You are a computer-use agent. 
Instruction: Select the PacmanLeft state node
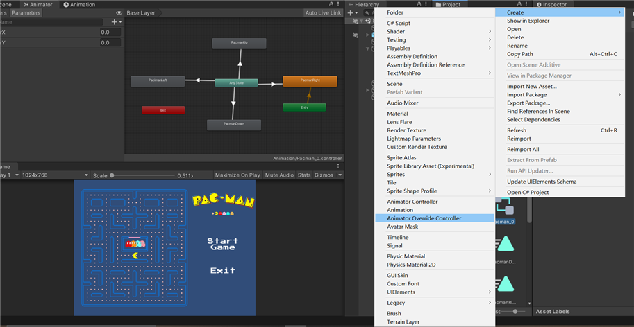click(158, 81)
